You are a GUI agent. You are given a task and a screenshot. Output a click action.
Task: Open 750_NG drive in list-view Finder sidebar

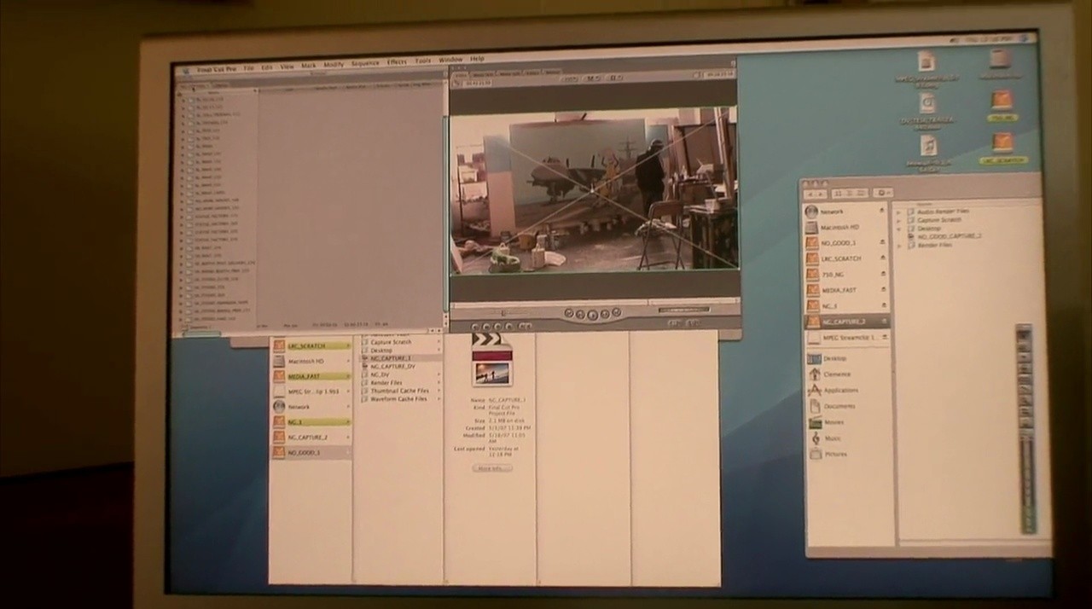coord(847,275)
